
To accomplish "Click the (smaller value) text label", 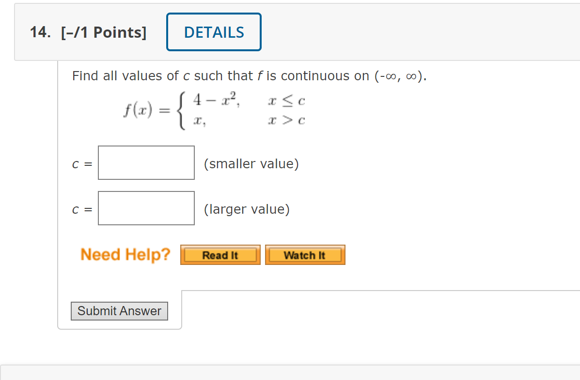I will pyautogui.click(x=251, y=163).
